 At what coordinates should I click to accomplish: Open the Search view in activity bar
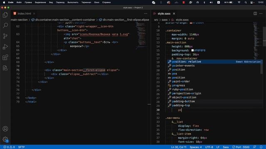pyautogui.click(x=5, y=26)
